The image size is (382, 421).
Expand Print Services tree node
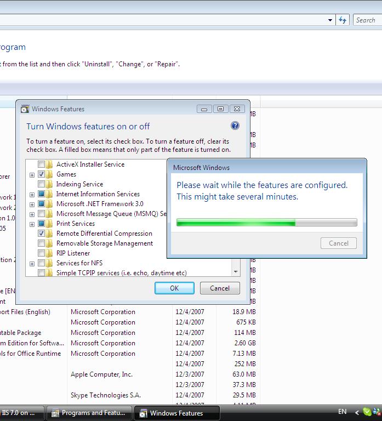tap(32, 224)
